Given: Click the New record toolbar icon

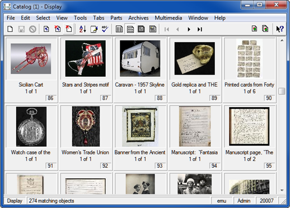Looking at the screenshot, I should pos(10,29).
